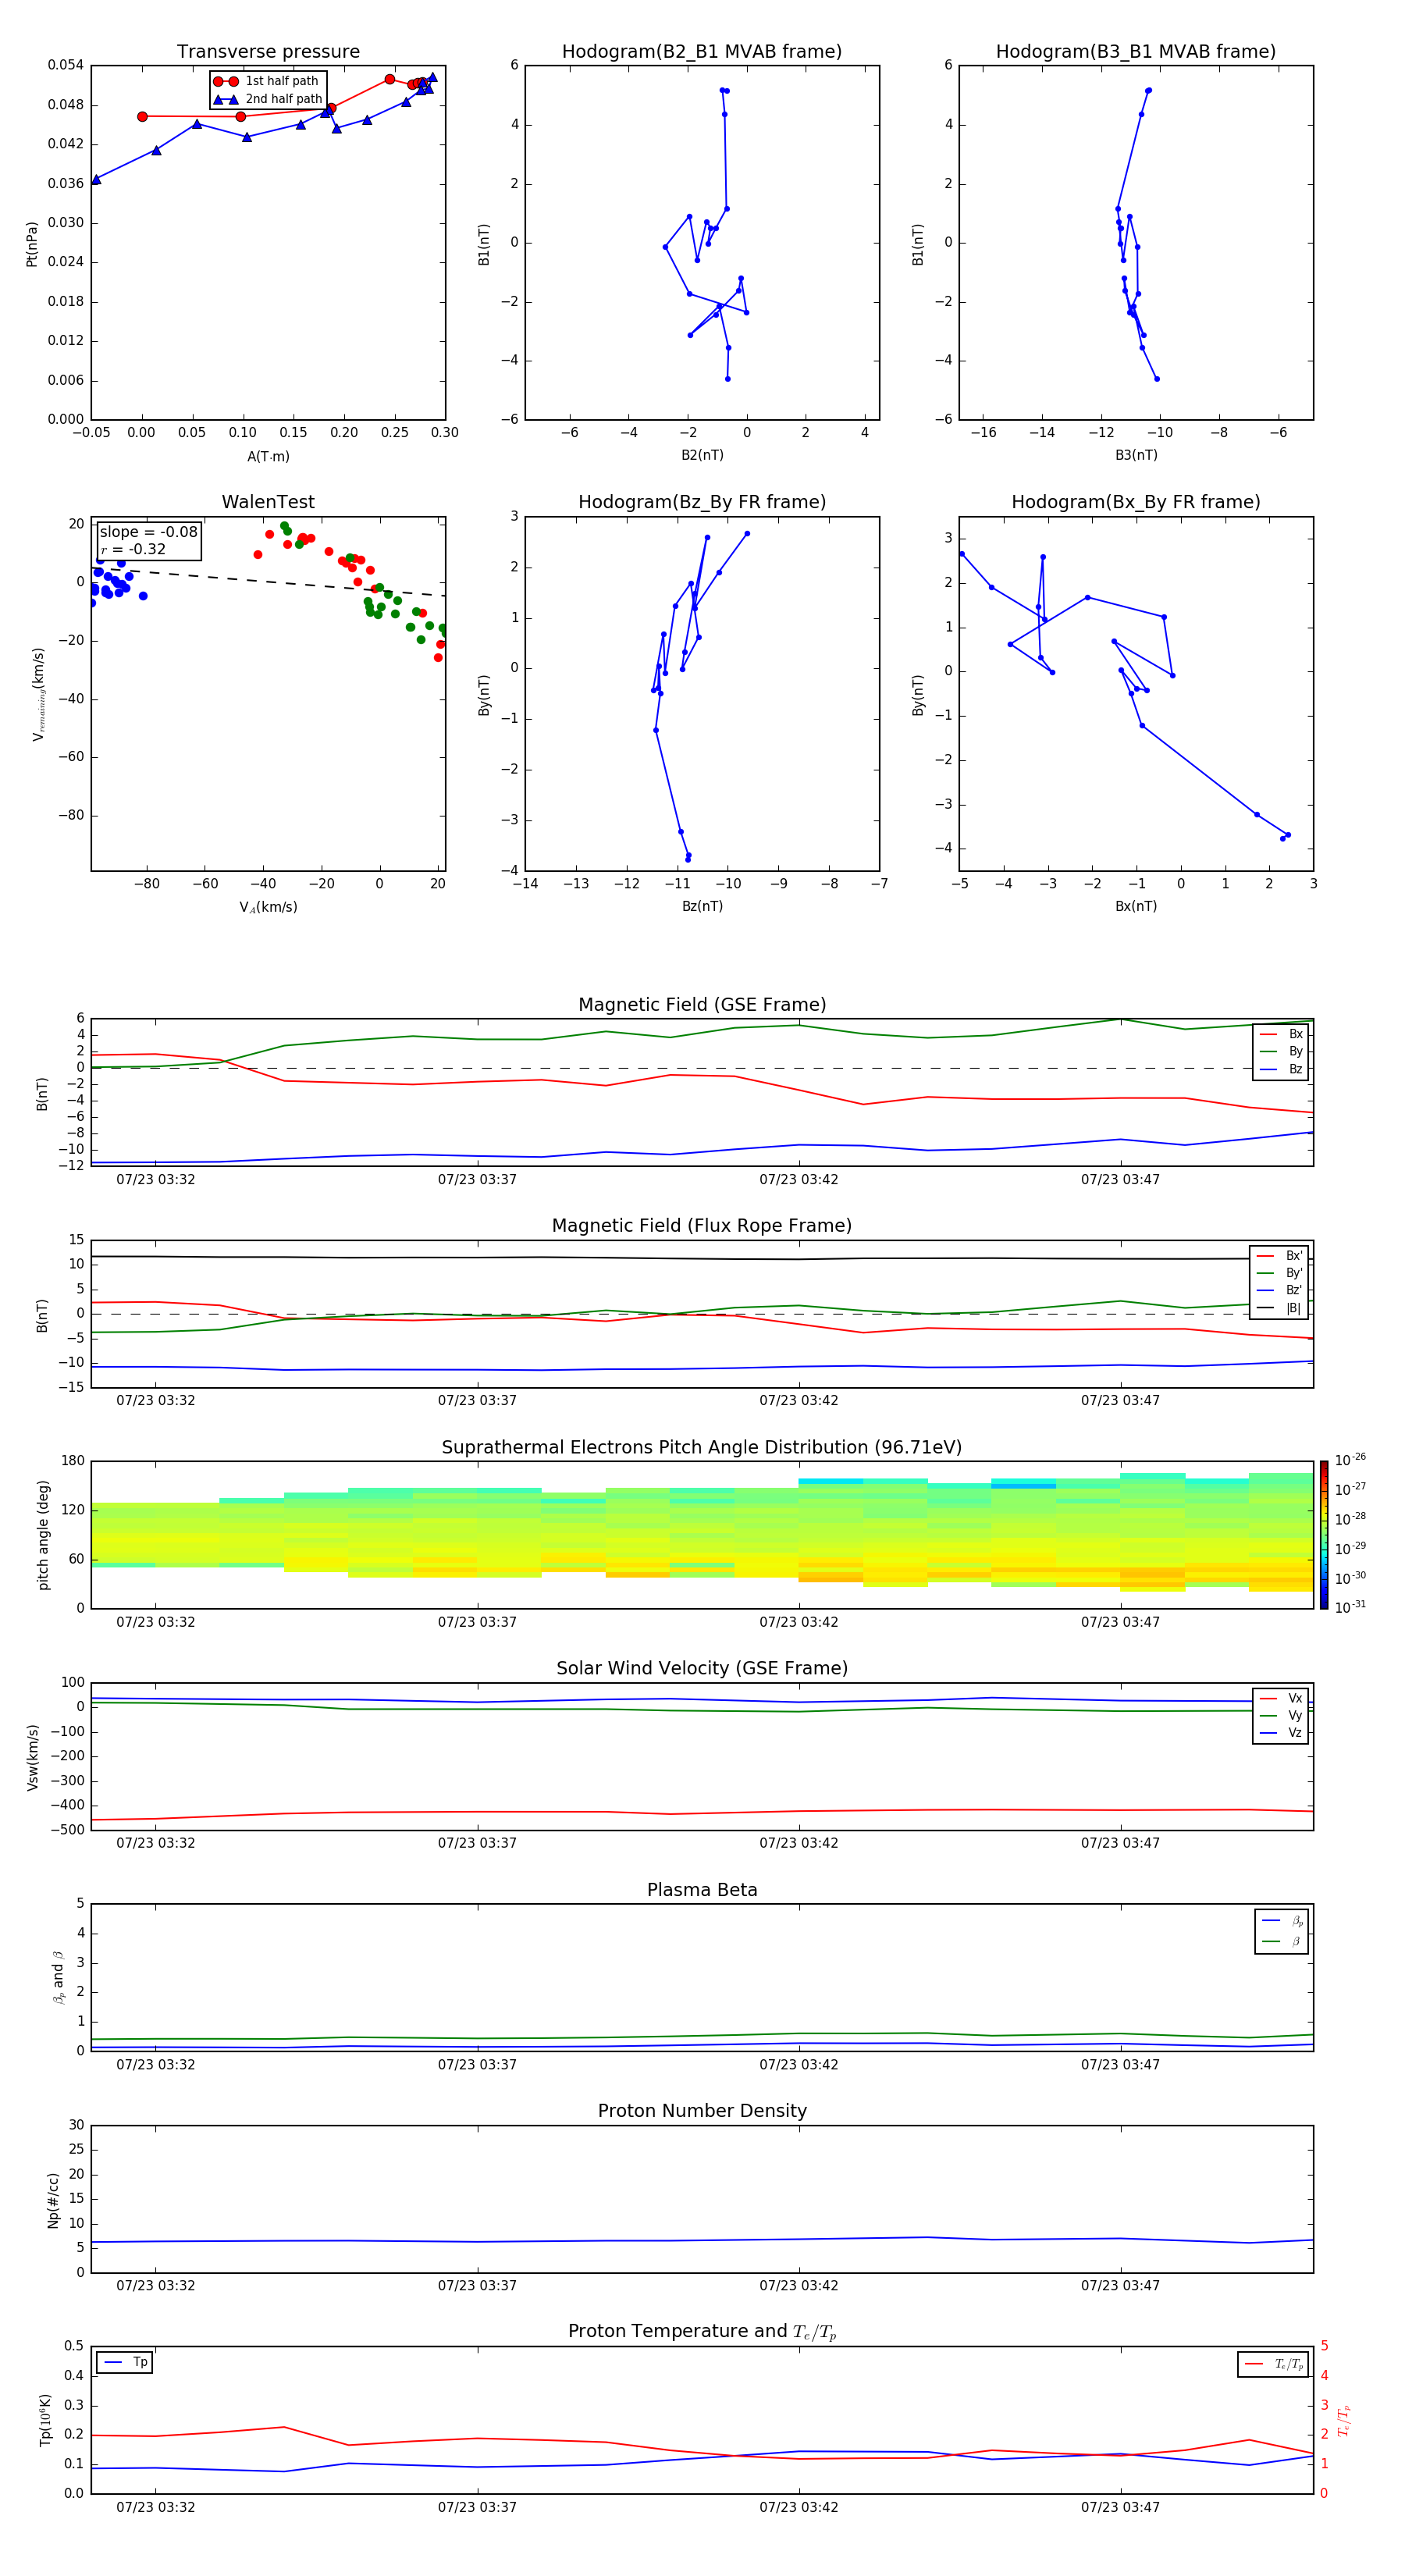Click the 'Hodogram(B3_B1 MVAB frame)' title

tap(1136, 52)
